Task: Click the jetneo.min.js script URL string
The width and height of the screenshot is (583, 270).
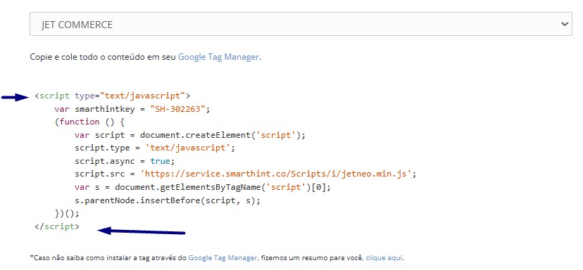Action: 276,174
